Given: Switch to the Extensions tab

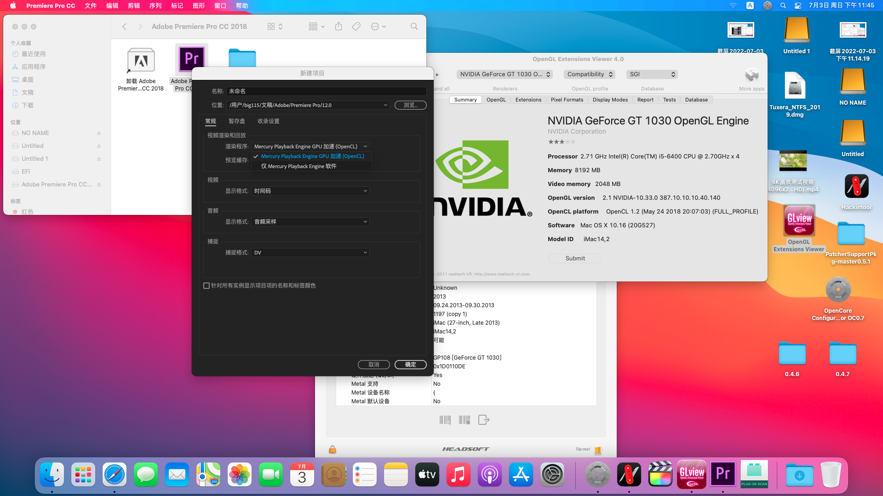Looking at the screenshot, I should pyautogui.click(x=528, y=100).
